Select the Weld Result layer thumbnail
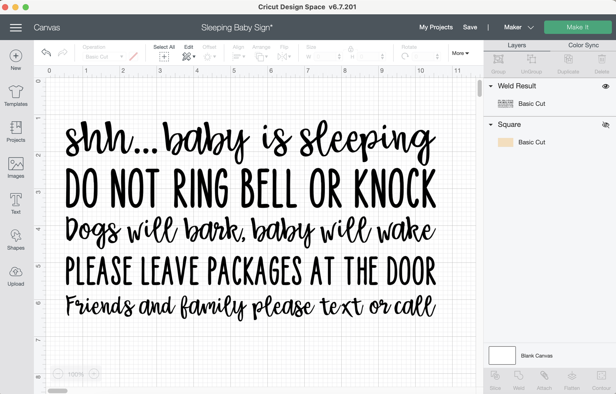Viewport: 616px width, 394px height. tap(505, 104)
